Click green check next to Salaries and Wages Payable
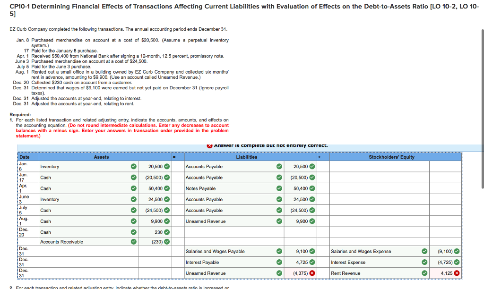The image size is (484, 289). pyautogui.click(x=279, y=251)
